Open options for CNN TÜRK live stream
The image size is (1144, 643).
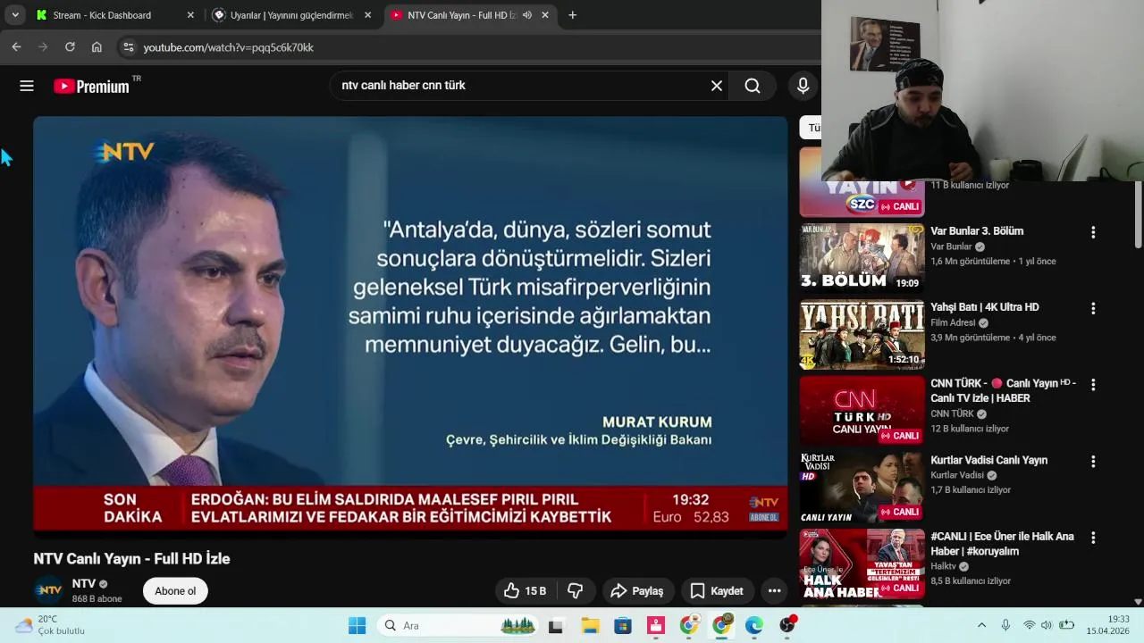point(1092,385)
